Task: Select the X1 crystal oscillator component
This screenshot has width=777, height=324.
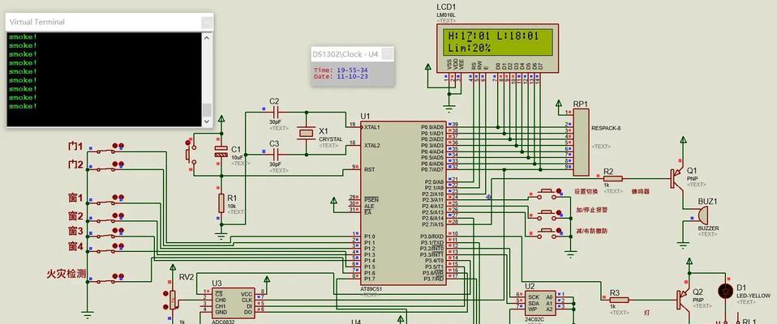Action: click(x=306, y=133)
